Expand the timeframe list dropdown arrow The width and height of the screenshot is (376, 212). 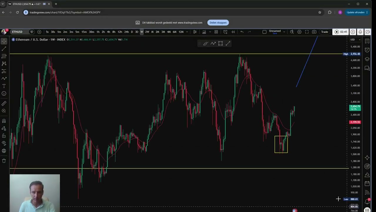pyautogui.click(x=187, y=32)
